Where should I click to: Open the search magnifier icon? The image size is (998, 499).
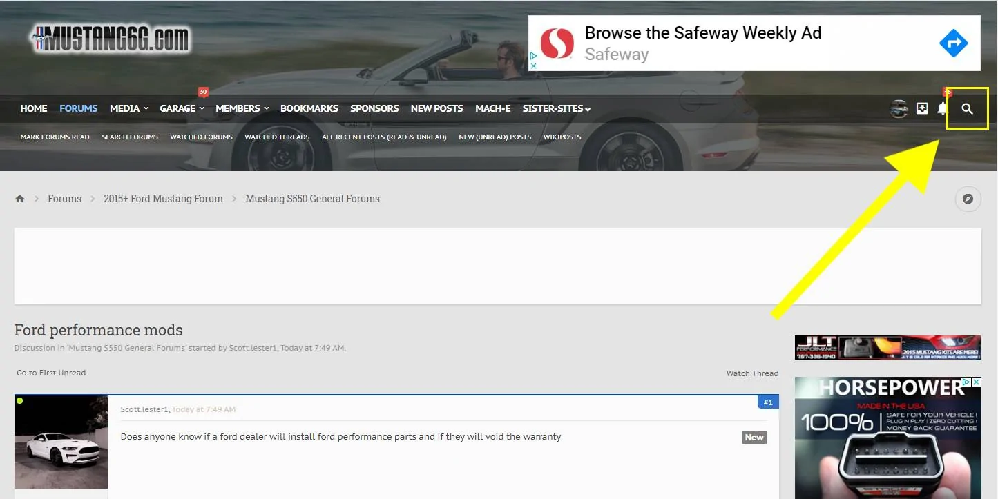[967, 109]
